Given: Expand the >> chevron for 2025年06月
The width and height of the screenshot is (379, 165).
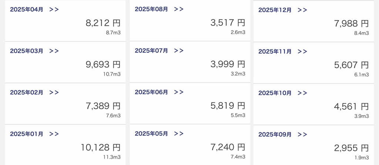Looking at the screenshot, I should [x=179, y=92].
